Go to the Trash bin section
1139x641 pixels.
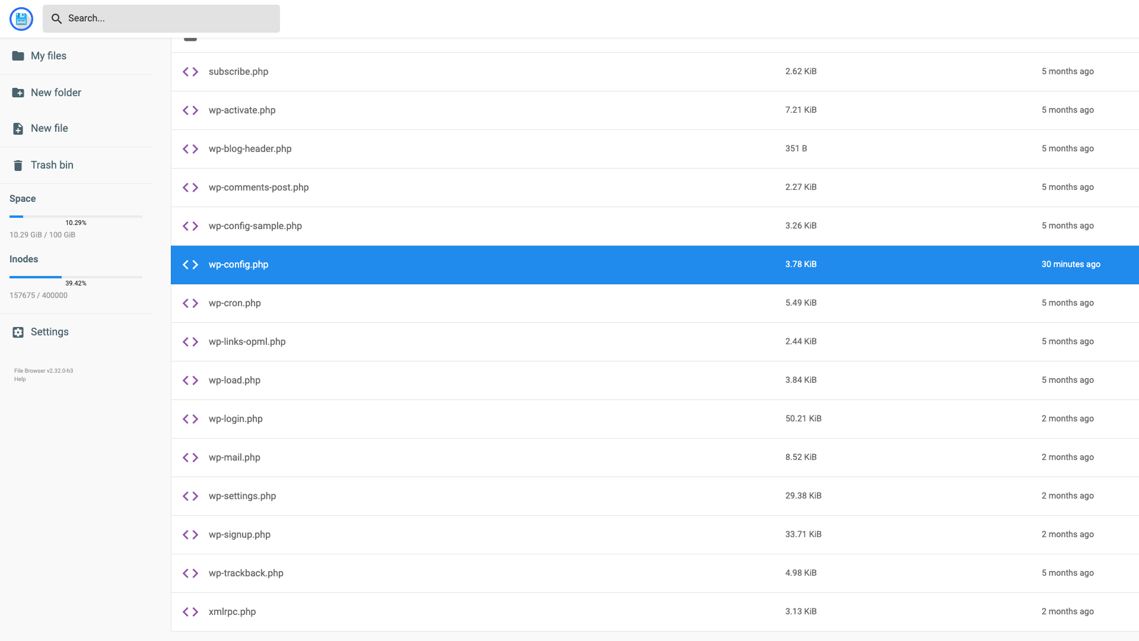pyautogui.click(x=52, y=165)
